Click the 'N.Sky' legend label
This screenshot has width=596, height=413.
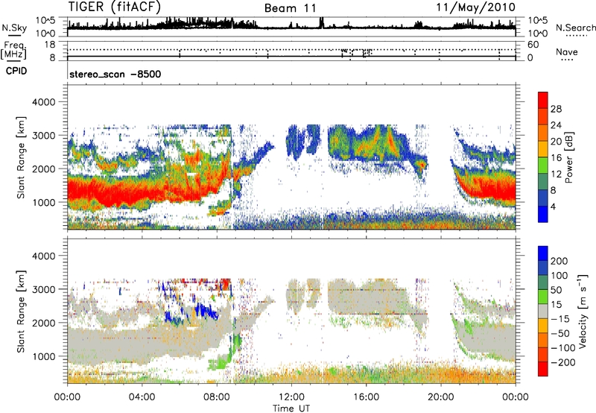coord(14,28)
